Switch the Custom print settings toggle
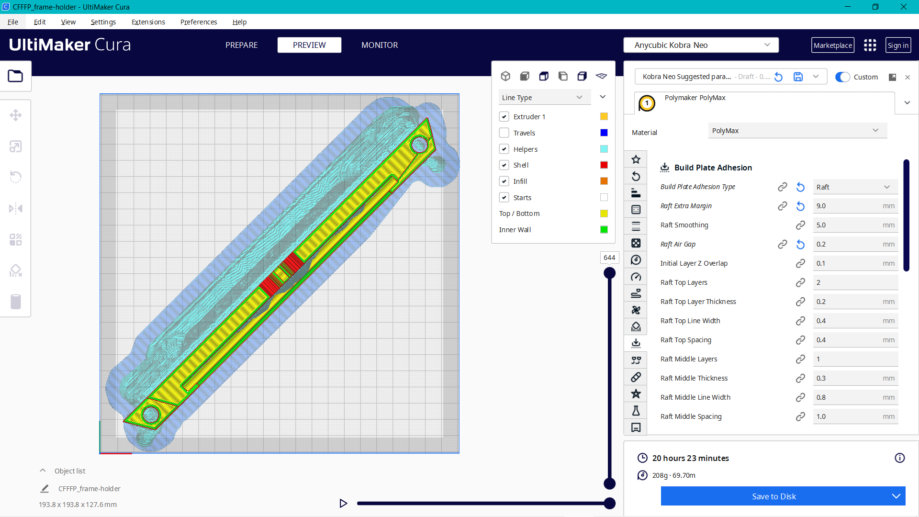Image resolution: width=919 pixels, height=517 pixels. point(842,77)
